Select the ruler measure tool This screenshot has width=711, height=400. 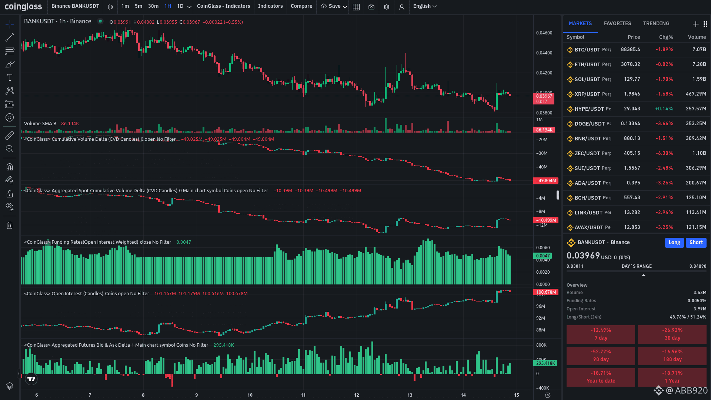(x=10, y=135)
